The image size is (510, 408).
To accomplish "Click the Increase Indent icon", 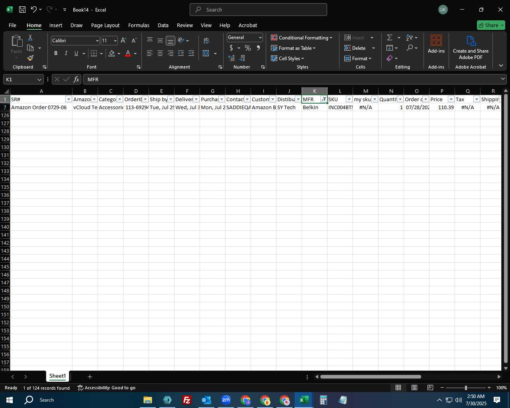I will coord(191,53).
